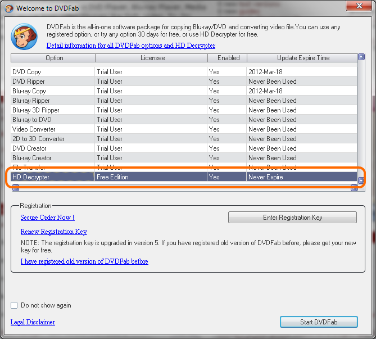376x339 pixels.
Task: Click the horizontal scroll left arrow
Action: (16, 188)
